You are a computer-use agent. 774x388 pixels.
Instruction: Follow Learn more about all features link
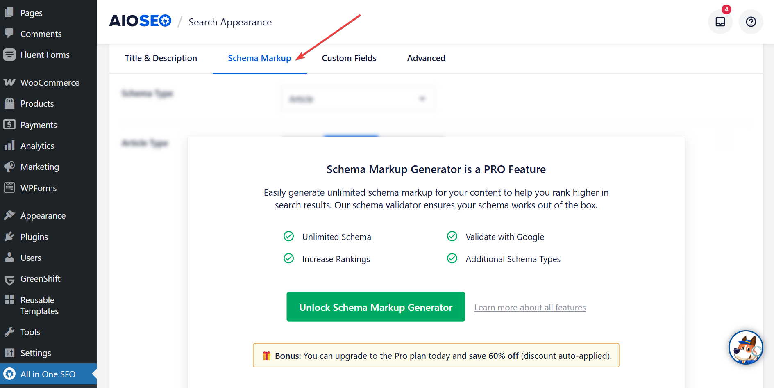click(530, 308)
